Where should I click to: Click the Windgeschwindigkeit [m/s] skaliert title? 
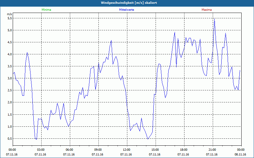pos(129,3)
